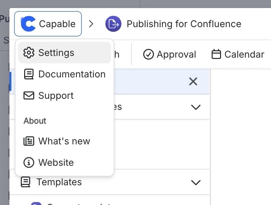Collapse the section below the banner
Screen dimensions: 271x205
(196, 107)
